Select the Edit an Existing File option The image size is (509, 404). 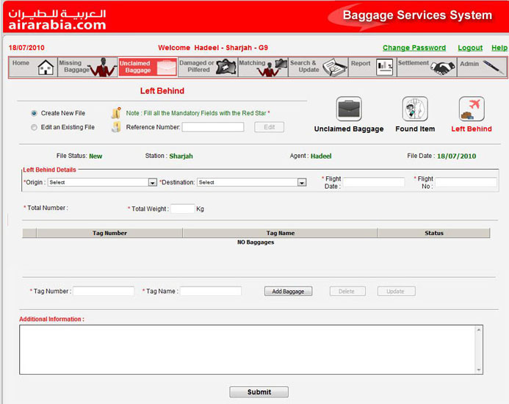(x=34, y=127)
